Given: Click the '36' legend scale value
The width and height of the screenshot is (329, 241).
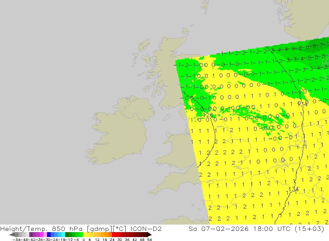Looking at the screenshot, I should coord(127,240).
